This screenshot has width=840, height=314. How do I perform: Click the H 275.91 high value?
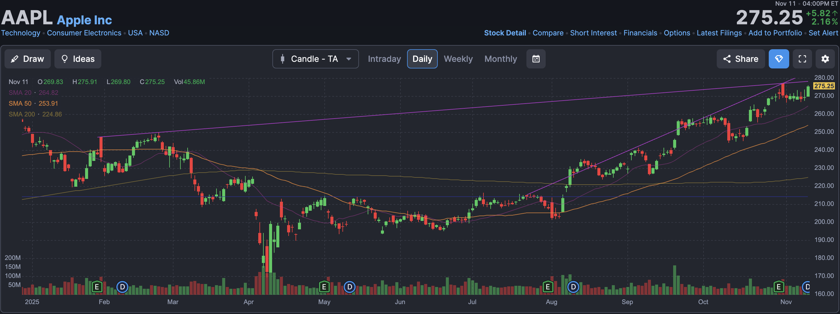(85, 82)
